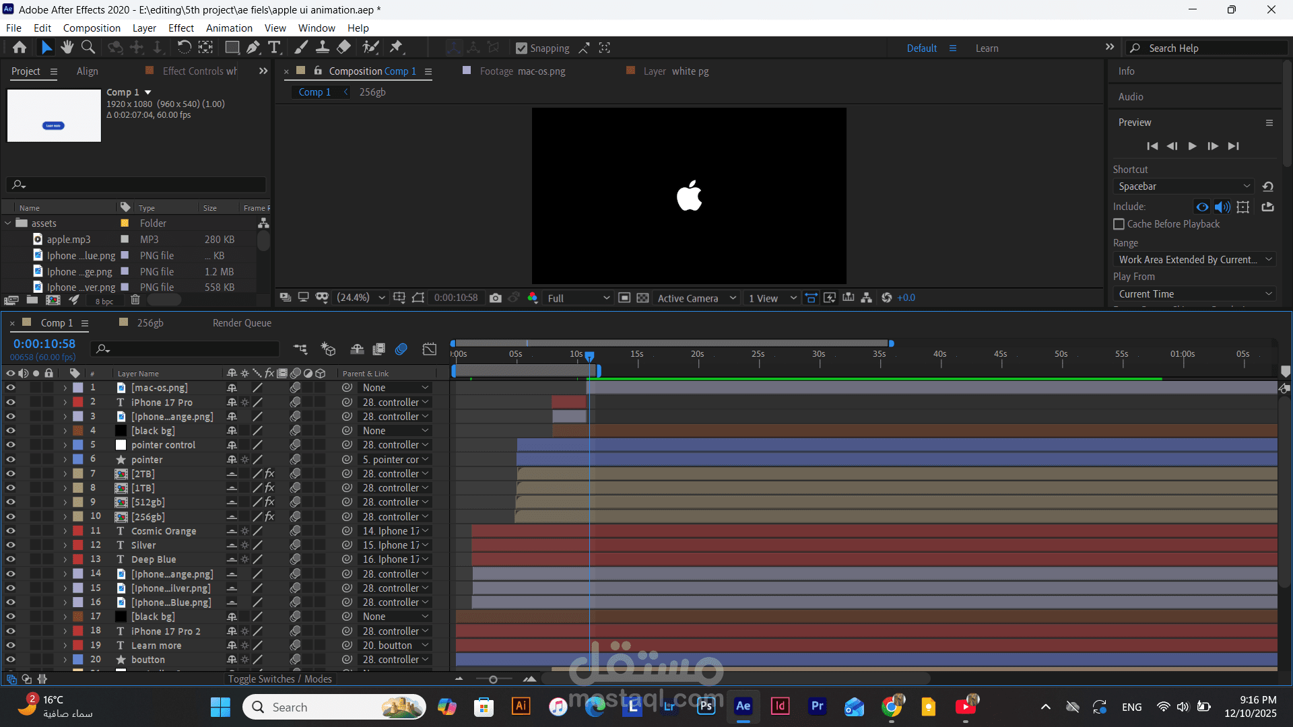Open the Range dropdown in Preview
The width and height of the screenshot is (1293, 727).
pyautogui.click(x=1194, y=260)
